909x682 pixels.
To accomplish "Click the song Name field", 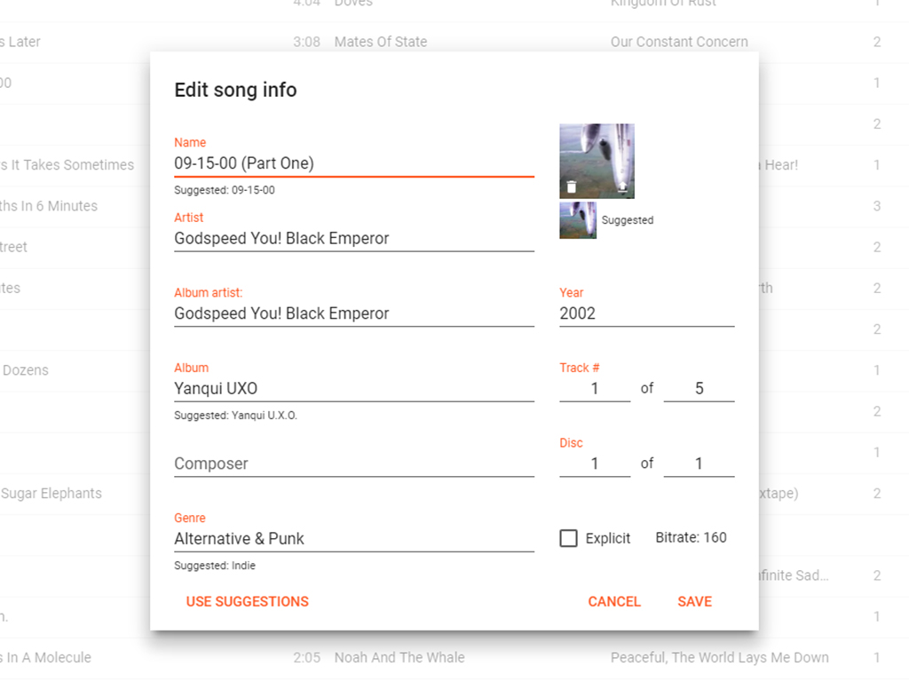I will 353,163.
